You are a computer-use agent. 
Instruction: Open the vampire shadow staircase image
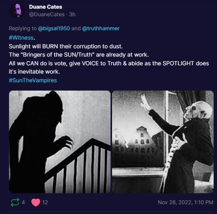pyautogui.click(x=60, y=142)
